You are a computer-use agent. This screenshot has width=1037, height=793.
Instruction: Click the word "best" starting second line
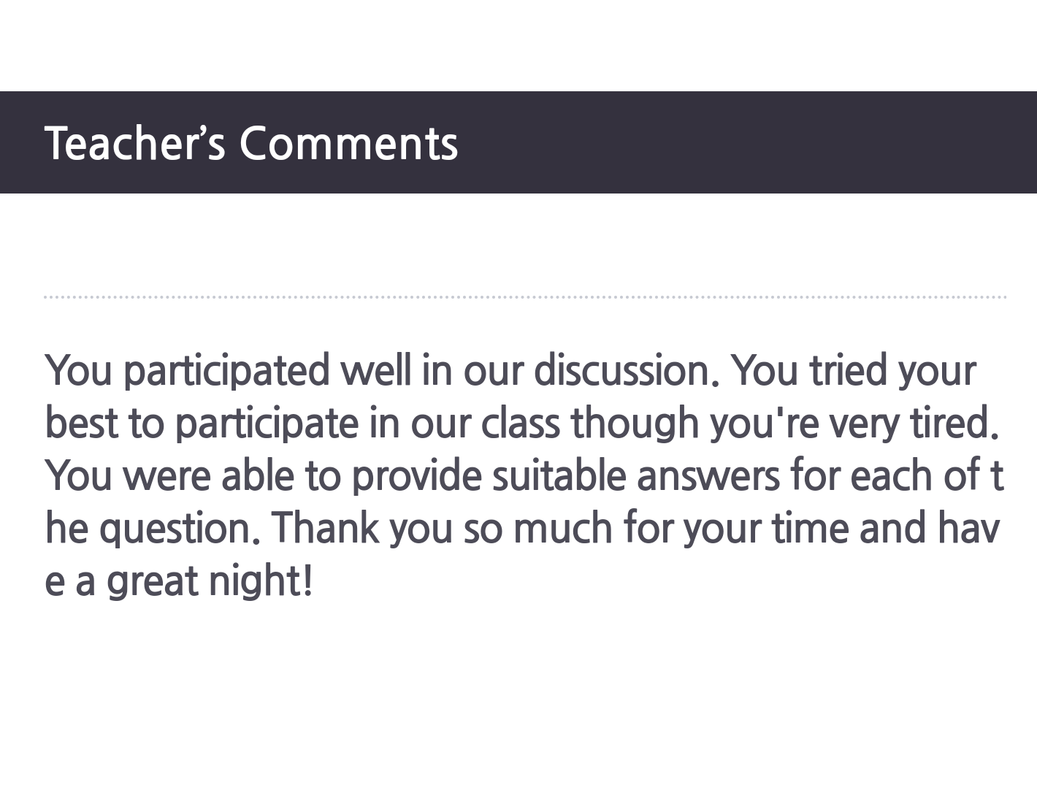81,423
